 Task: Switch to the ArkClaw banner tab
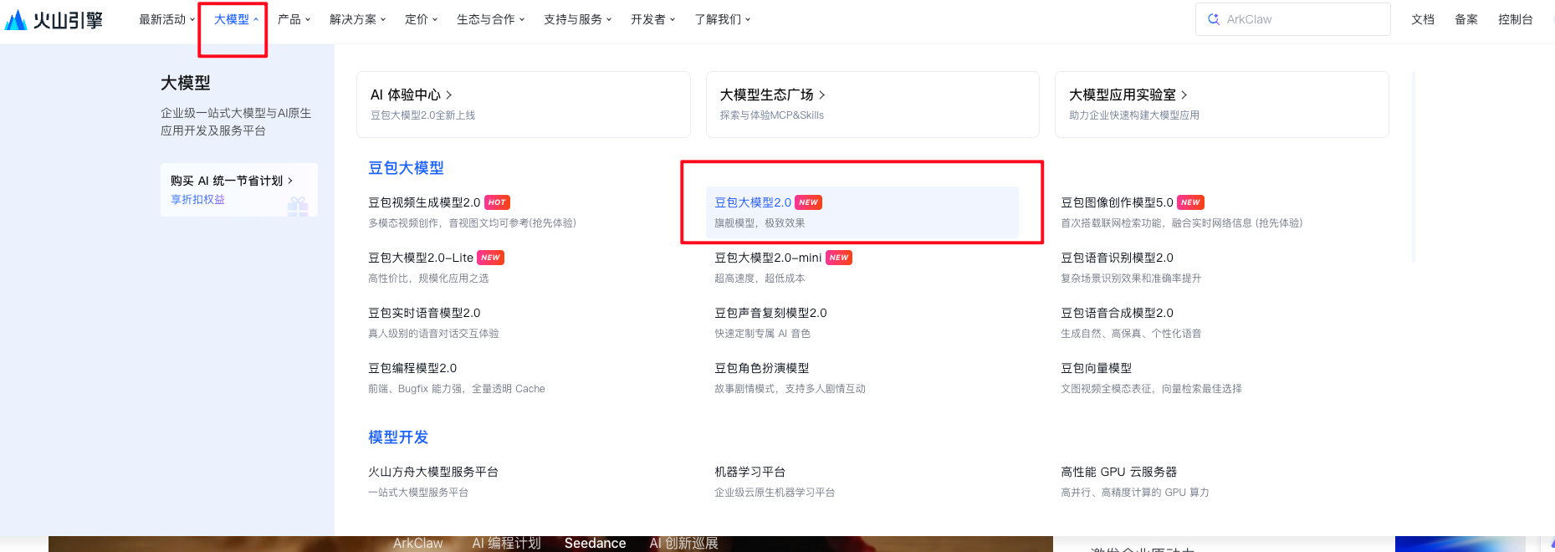(417, 544)
